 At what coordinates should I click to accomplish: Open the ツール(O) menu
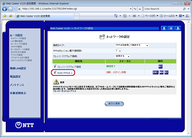coord(169,16)
